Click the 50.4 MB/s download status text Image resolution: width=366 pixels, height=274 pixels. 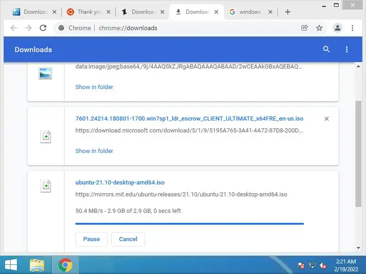[128, 211]
